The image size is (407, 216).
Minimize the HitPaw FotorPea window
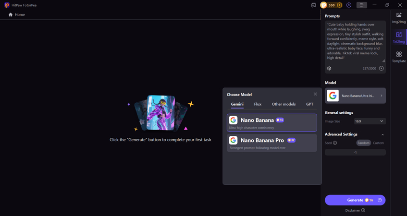(x=374, y=5)
